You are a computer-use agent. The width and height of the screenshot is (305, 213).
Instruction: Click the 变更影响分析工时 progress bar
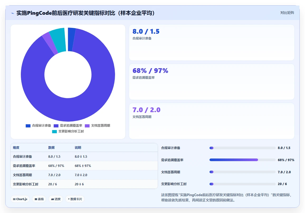242,184
